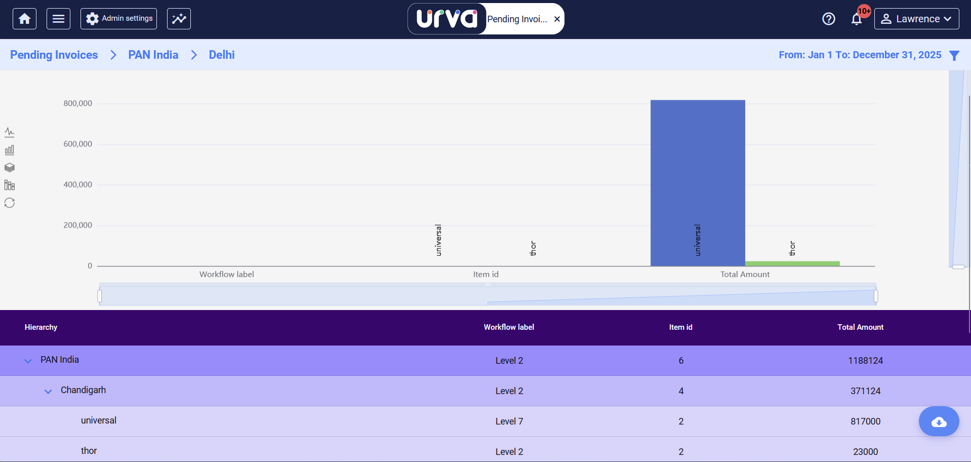The image size is (971, 462).
Task: Go to the PAN India breadcrumb
Action: 153,55
